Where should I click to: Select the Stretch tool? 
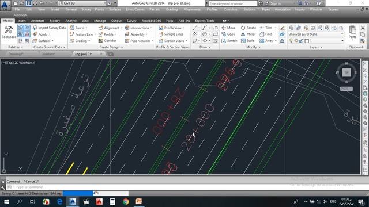click(x=229, y=41)
